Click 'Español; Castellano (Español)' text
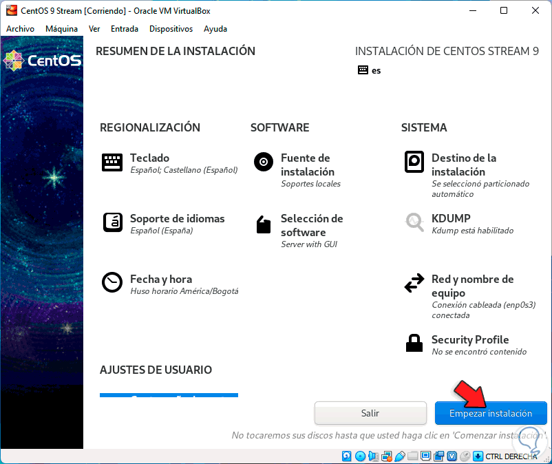This screenshot has width=552, height=464. [184, 170]
